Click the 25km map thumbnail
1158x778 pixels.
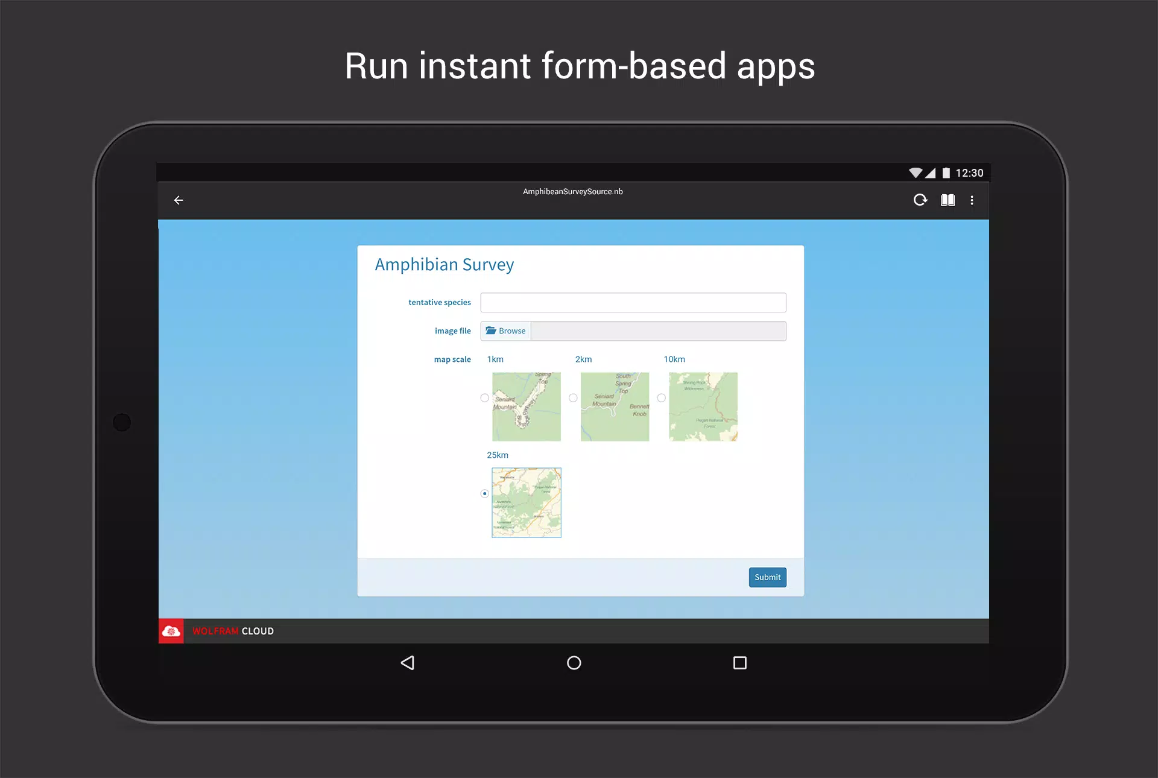tap(527, 502)
